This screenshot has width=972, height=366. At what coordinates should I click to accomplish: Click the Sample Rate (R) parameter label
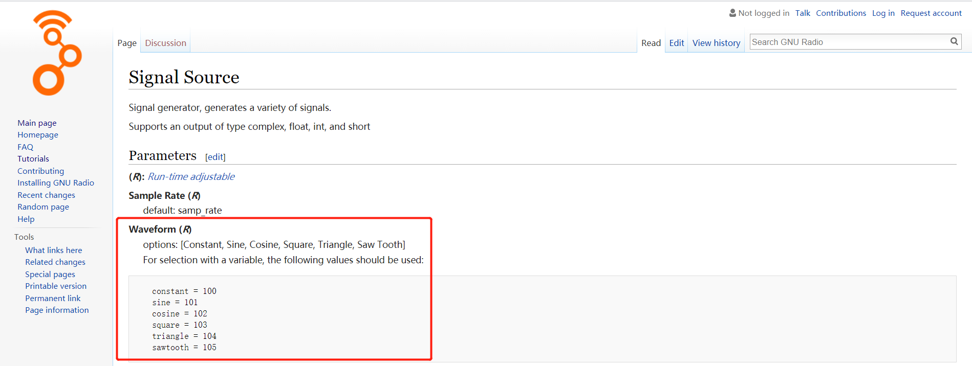click(164, 196)
